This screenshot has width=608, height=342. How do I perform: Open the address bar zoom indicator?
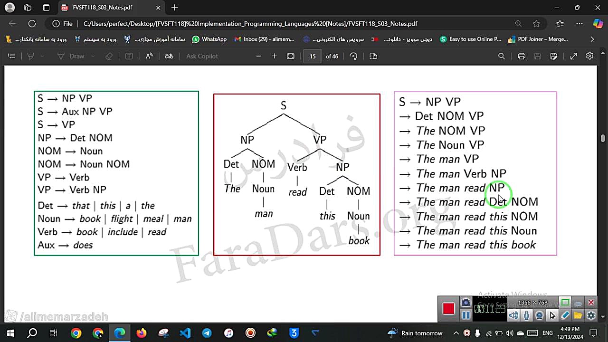[x=518, y=24]
